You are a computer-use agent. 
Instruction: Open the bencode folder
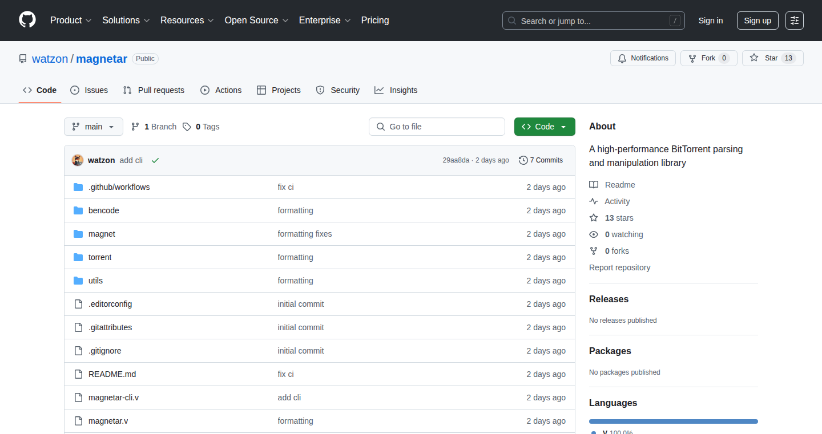[104, 210]
